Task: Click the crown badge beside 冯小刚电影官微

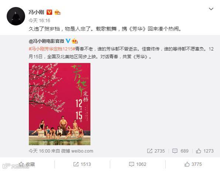Action: [75, 41]
